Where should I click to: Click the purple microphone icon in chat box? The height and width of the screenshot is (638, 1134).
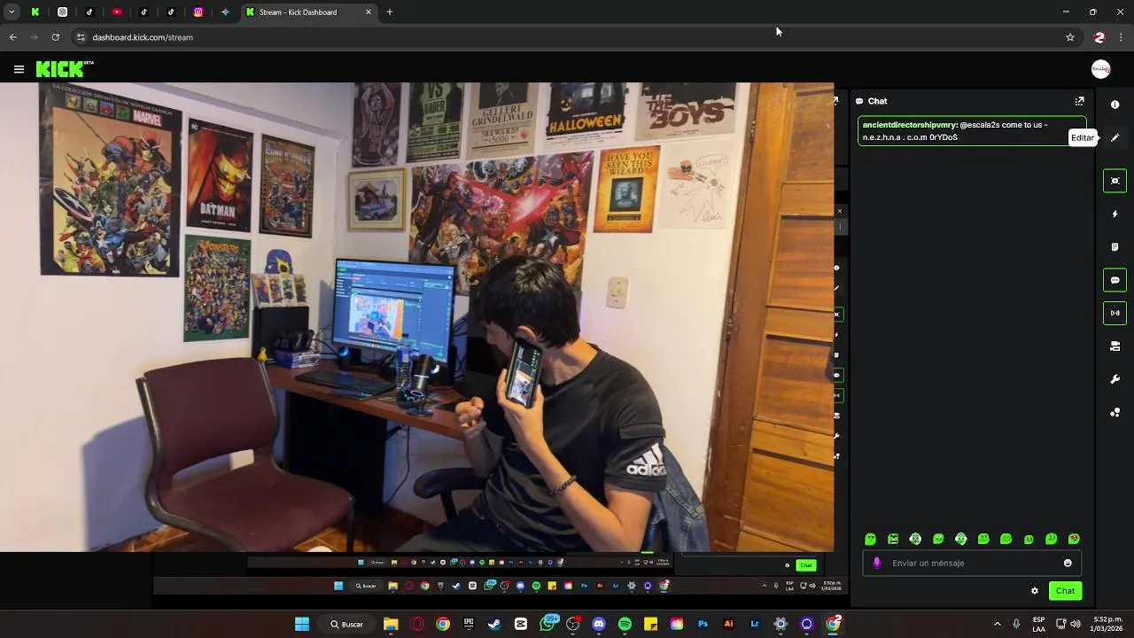click(877, 563)
